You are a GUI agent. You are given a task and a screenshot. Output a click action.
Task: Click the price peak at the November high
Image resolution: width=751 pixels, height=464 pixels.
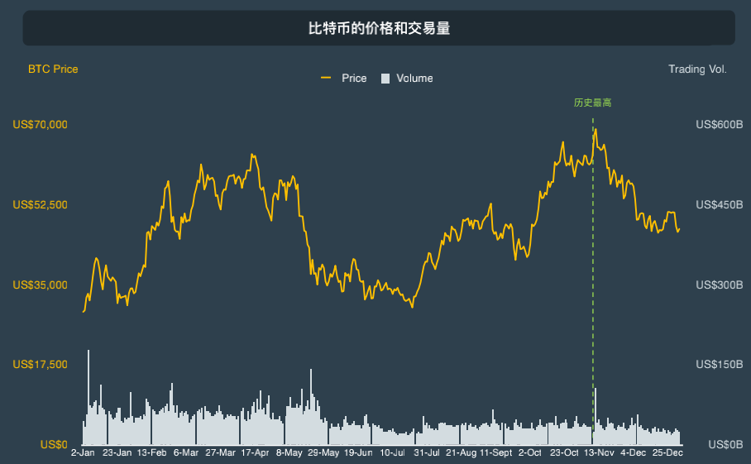tap(596, 129)
